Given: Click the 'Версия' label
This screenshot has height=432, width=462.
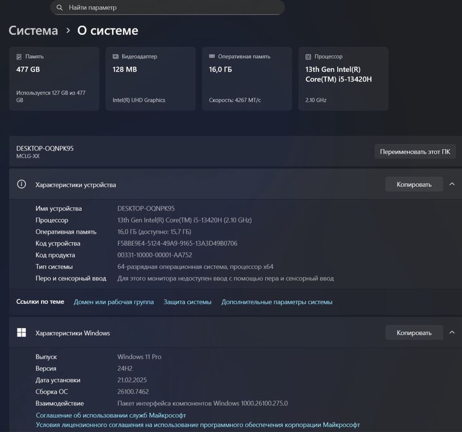Looking at the screenshot, I should [x=46, y=368].
